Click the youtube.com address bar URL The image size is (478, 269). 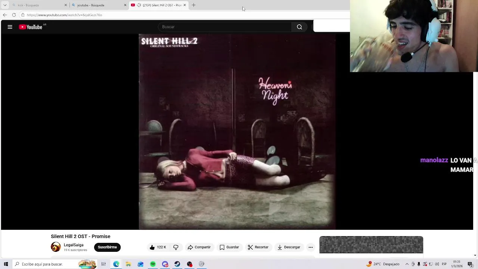tap(64, 15)
